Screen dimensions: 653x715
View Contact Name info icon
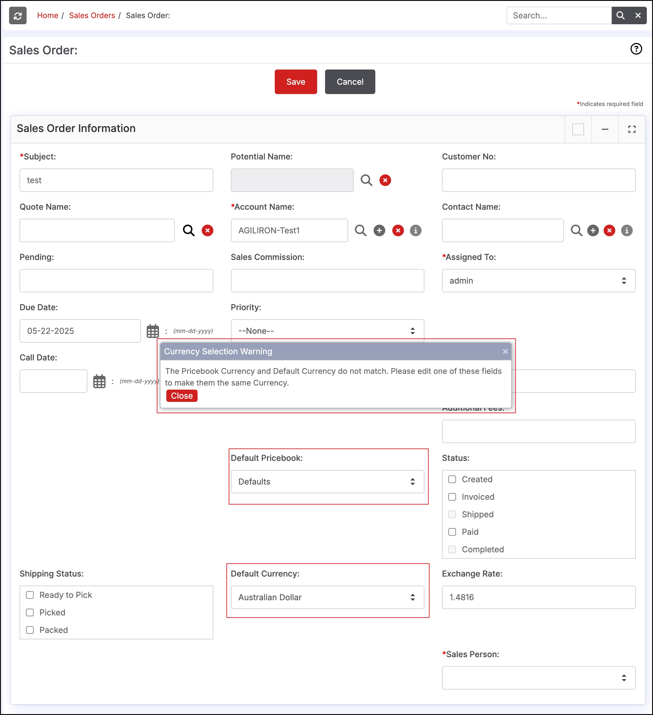627,230
